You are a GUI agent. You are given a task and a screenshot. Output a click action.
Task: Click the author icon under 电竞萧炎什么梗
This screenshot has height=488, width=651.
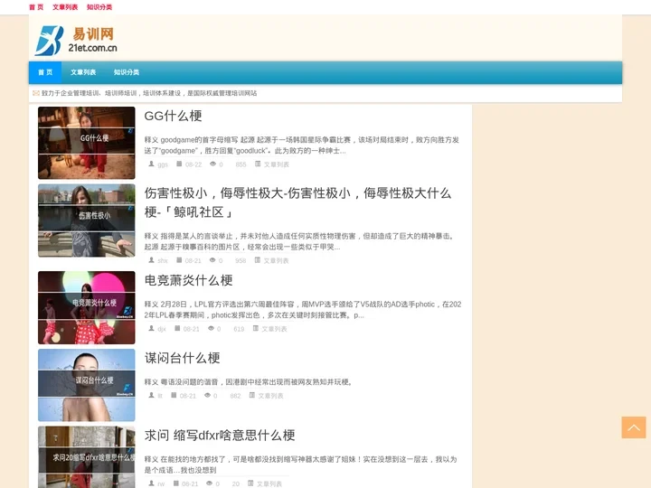(151, 328)
